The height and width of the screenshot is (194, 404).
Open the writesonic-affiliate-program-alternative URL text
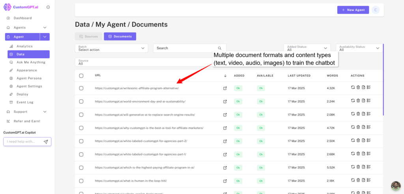(x=137, y=88)
